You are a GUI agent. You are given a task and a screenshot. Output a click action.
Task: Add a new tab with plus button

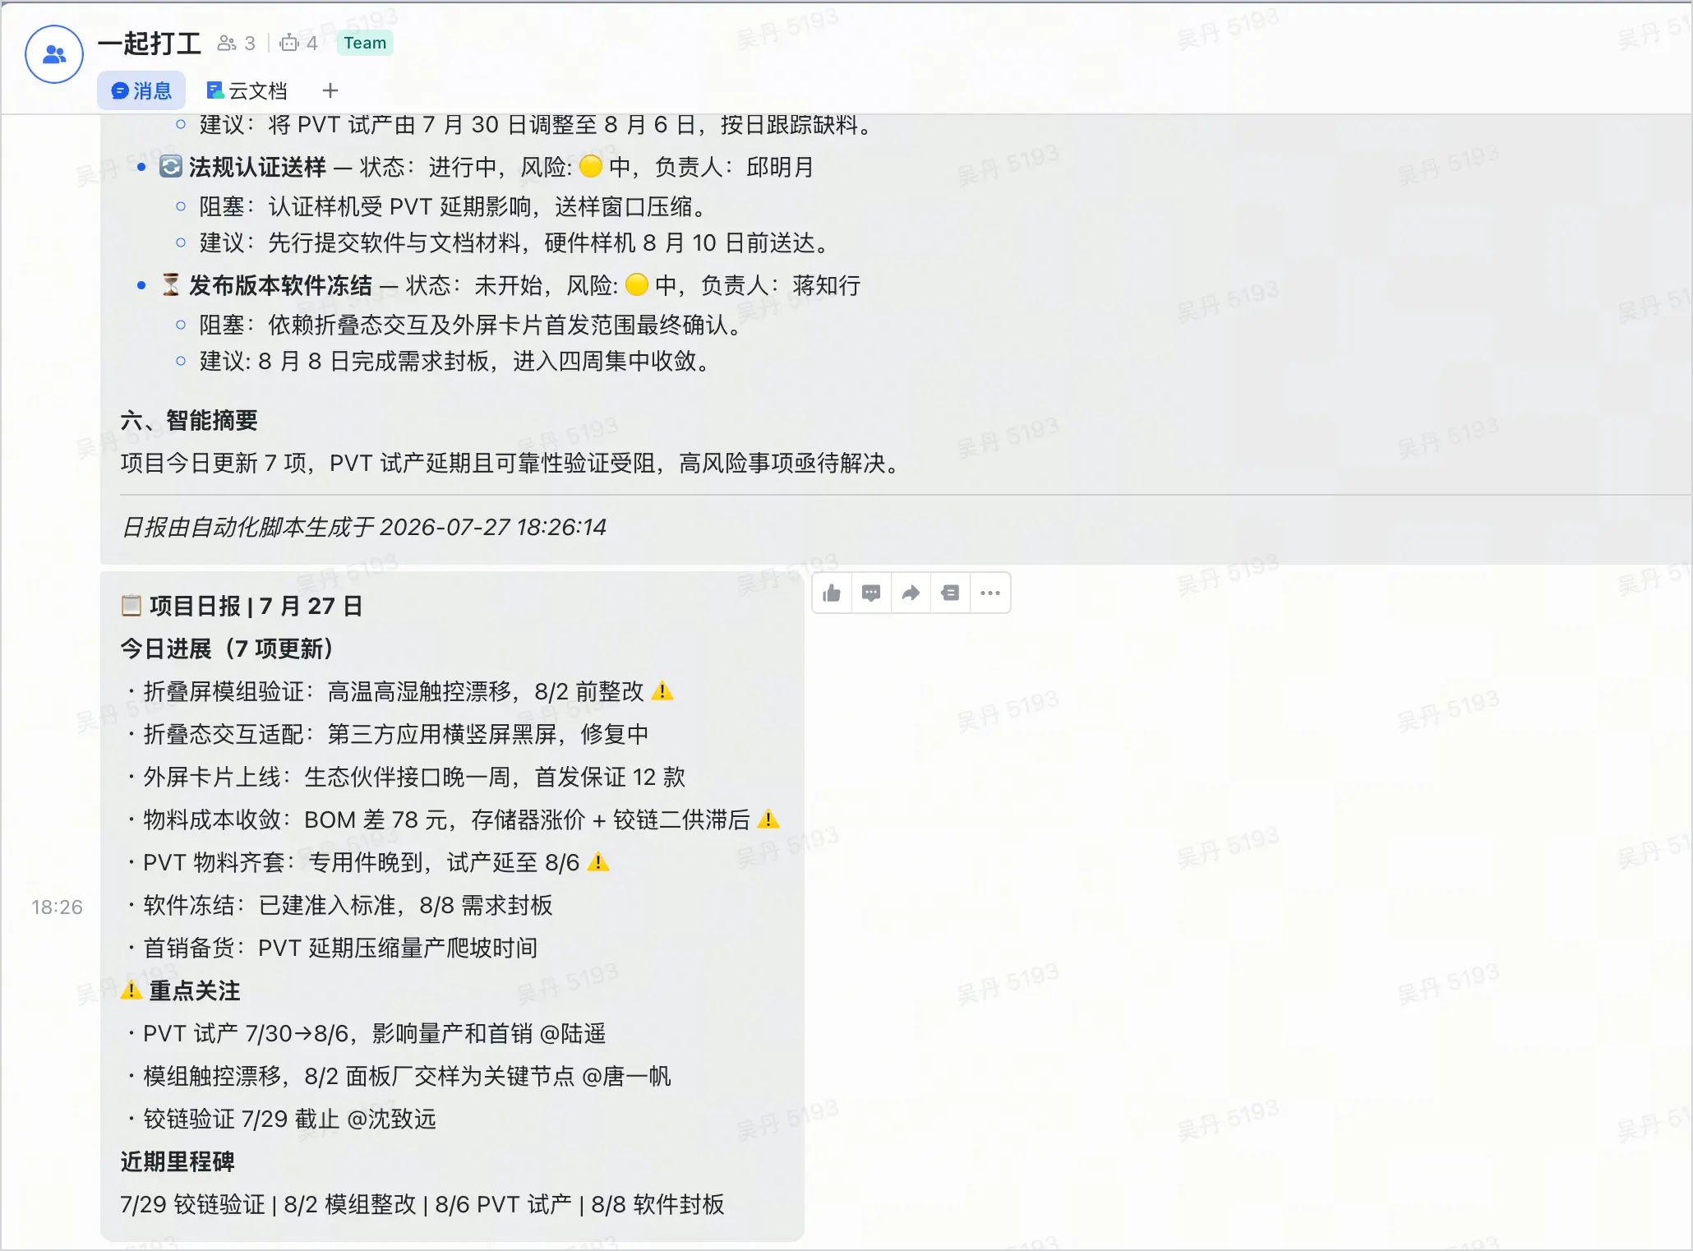point(330,90)
